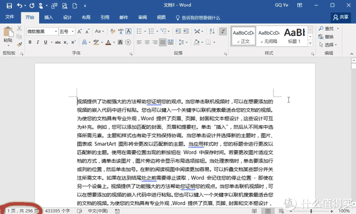
Task: Toggle Underline formatting
Action: 46,43
